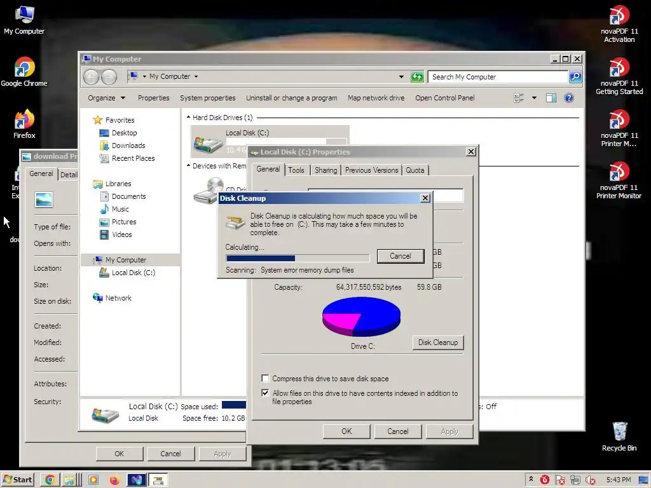Screen dimensions: 651x488
Task: Click Map network drive
Action: [376, 98]
